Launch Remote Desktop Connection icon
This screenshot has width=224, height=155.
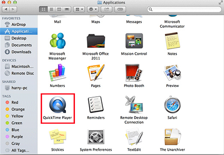coord(134,105)
